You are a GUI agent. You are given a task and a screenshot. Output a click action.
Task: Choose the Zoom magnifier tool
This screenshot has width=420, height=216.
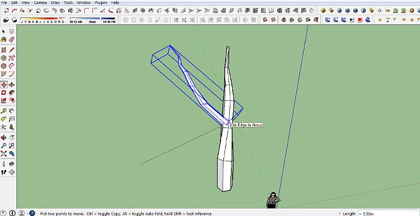click(3, 146)
